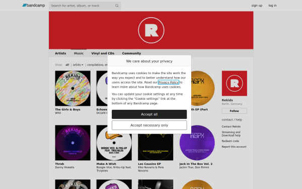
Task: Click the Rekids sidebar logo image
Action: (x=235, y=83)
